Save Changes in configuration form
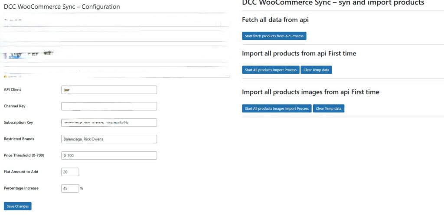The width and height of the screenshot is (444, 216). (17, 206)
